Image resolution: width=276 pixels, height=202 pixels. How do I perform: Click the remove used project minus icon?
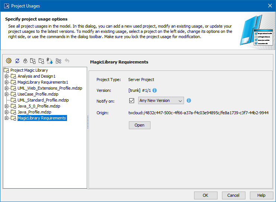click(41, 60)
